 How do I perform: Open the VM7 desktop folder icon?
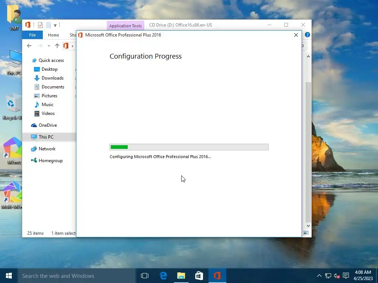(13, 17)
